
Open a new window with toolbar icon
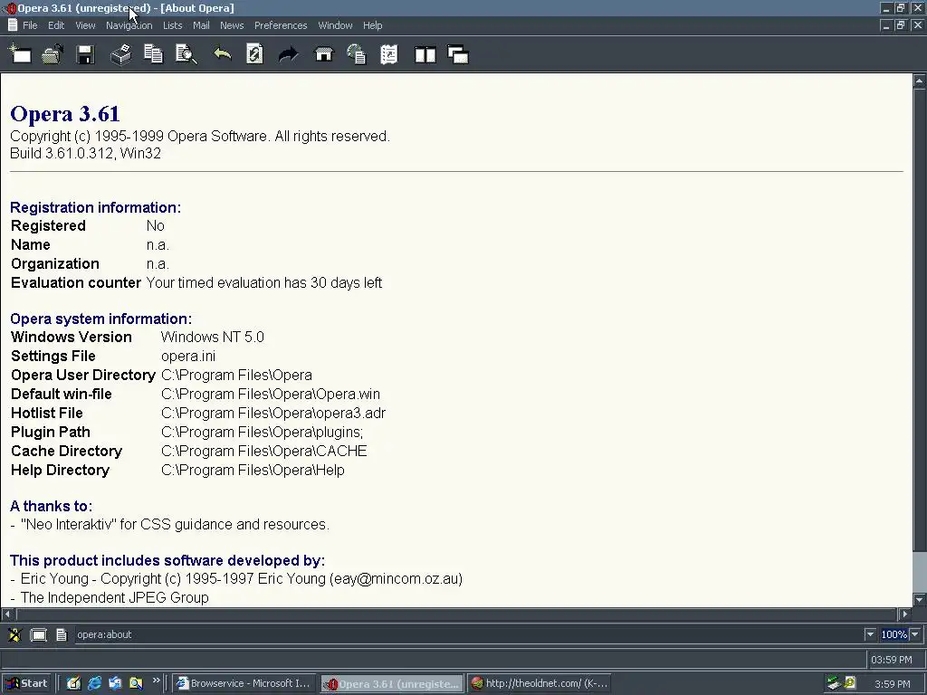(x=20, y=54)
